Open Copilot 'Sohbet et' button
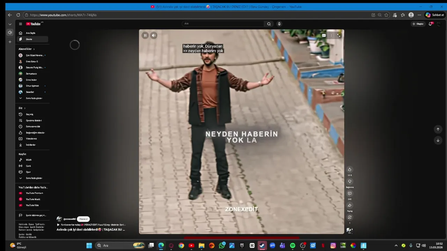 coord(434,15)
